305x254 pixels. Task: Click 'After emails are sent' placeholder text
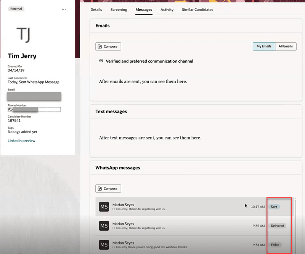(x=143, y=81)
